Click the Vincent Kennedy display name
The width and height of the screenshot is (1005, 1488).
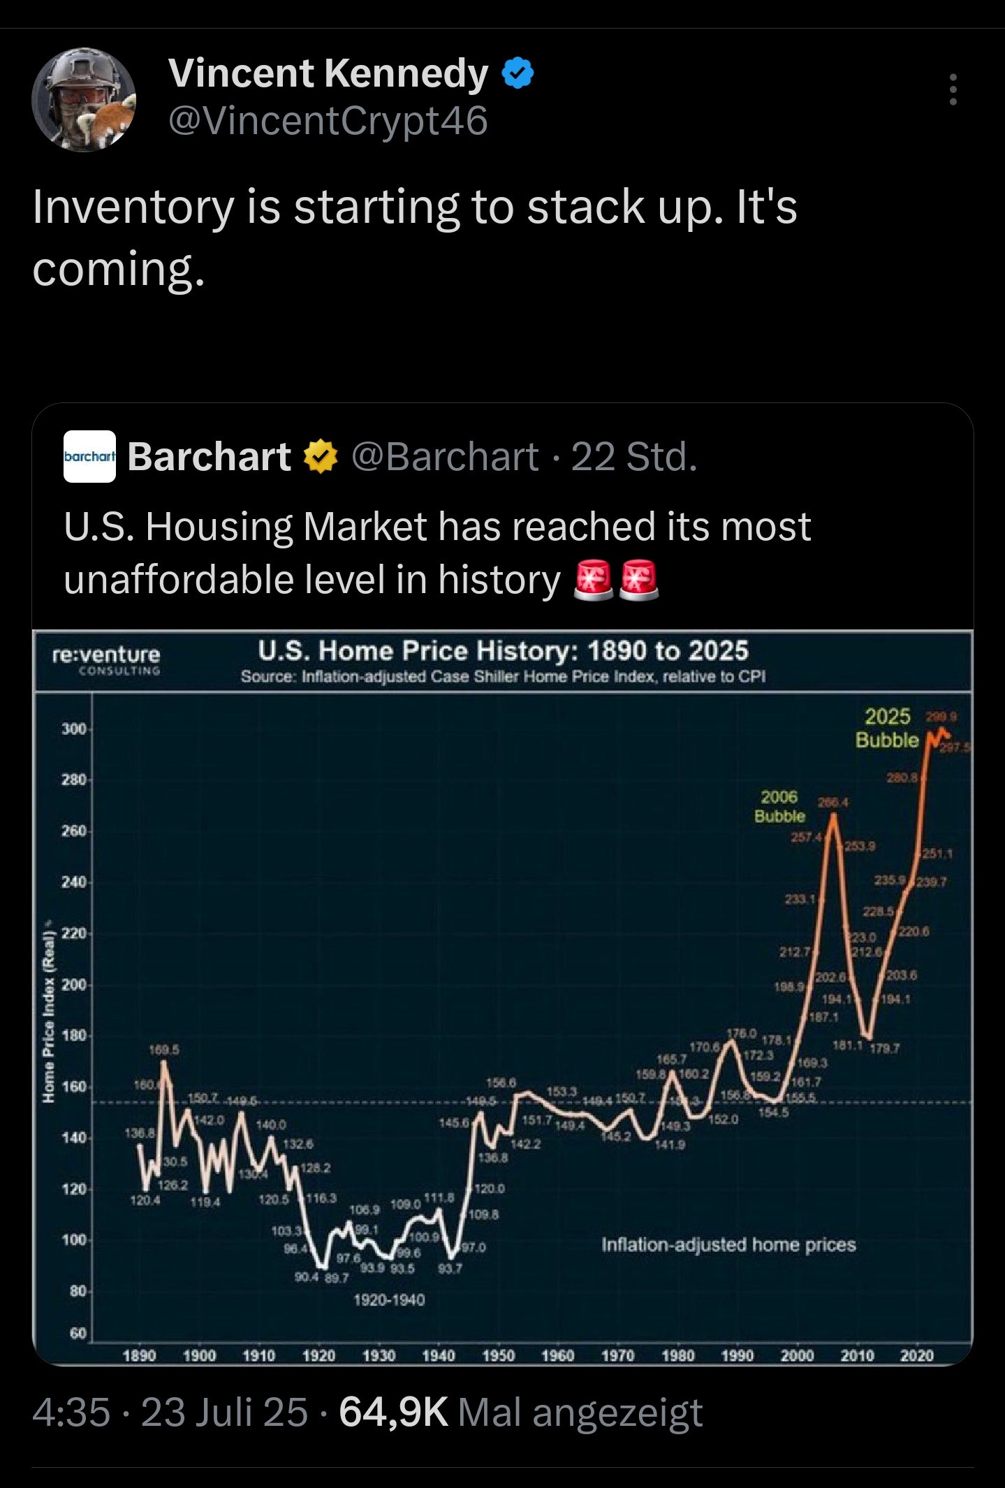point(328,74)
